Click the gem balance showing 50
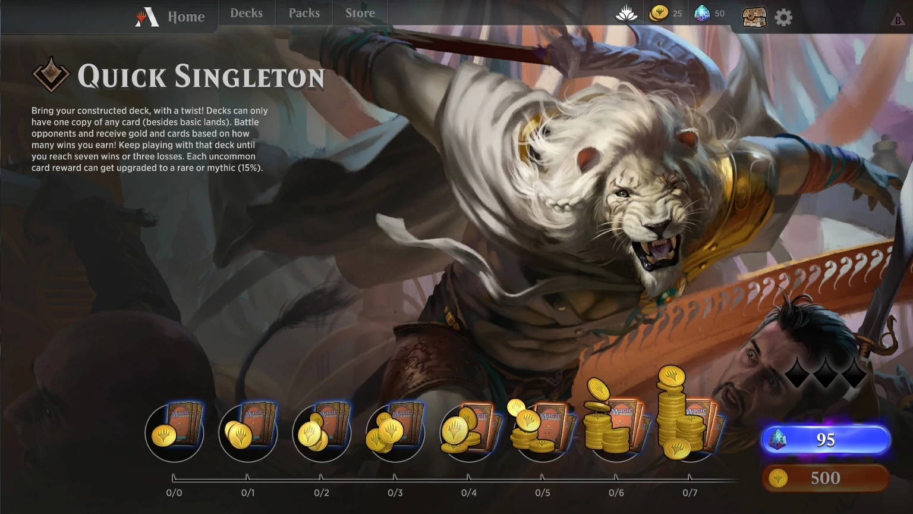This screenshot has width=913, height=514. (710, 13)
